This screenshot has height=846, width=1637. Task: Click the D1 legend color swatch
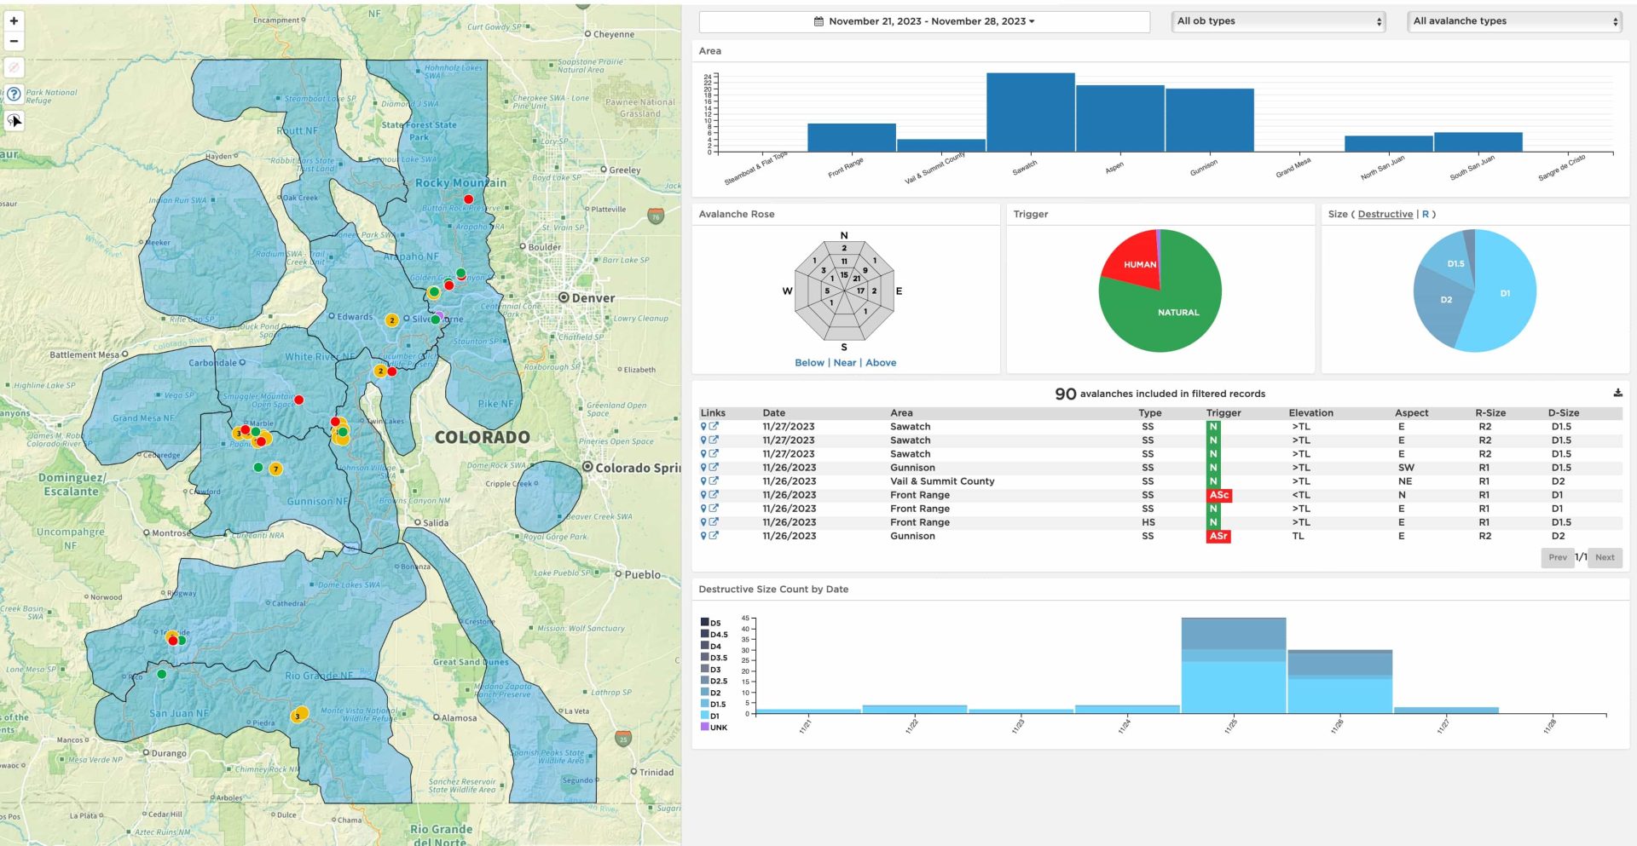pyautogui.click(x=705, y=715)
